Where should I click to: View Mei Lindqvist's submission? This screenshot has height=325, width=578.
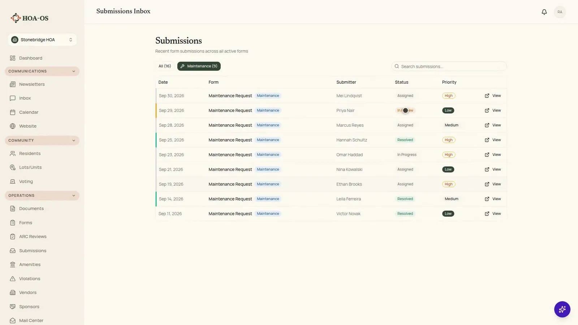point(493,96)
